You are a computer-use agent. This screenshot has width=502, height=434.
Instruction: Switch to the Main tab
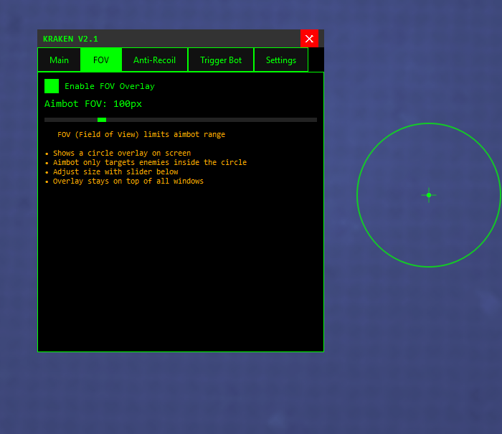point(59,60)
